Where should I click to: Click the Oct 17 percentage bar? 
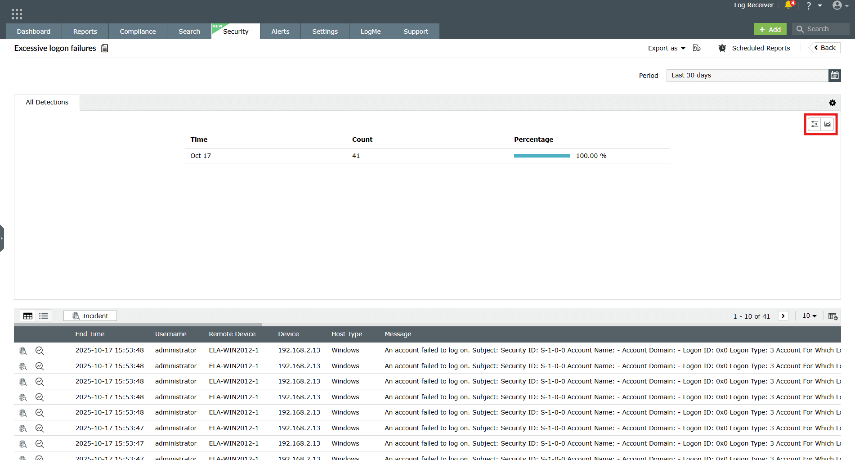[542, 155]
